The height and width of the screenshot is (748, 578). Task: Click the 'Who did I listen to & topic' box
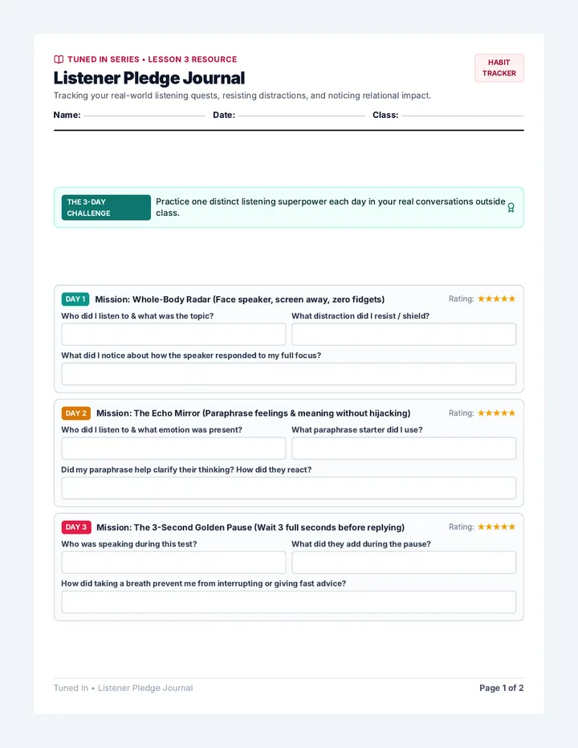[173, 334]
